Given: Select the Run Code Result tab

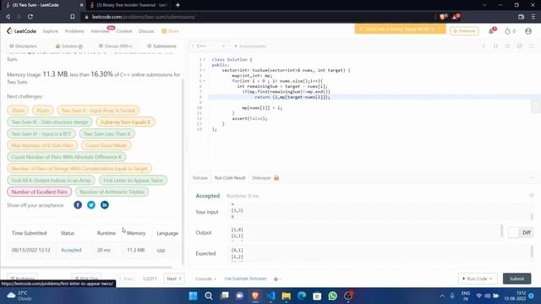Looking at the screenshot, I should (x=230, y=178).
